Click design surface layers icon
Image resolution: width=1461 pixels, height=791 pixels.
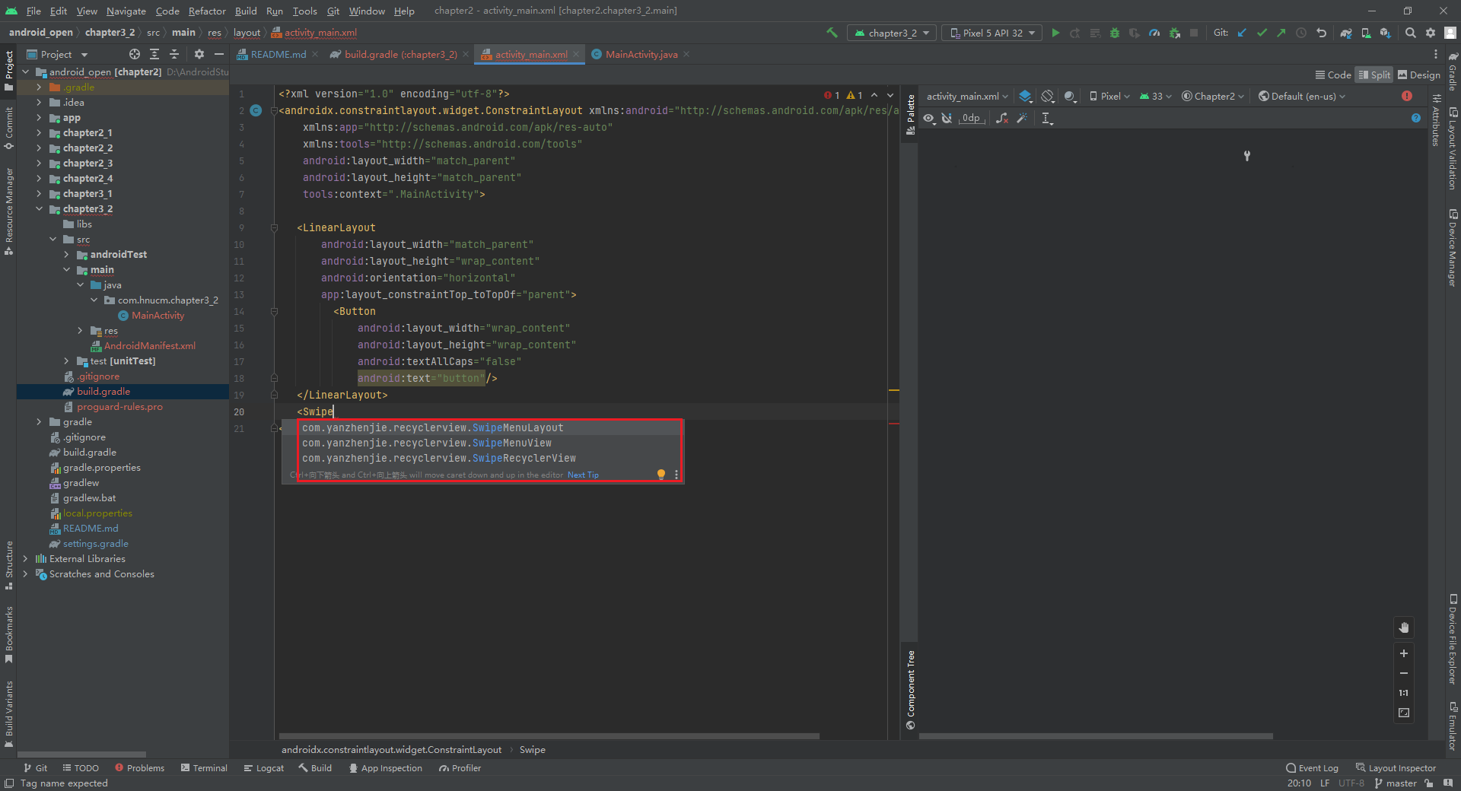pyautogui.click(x=1026, y=96)
